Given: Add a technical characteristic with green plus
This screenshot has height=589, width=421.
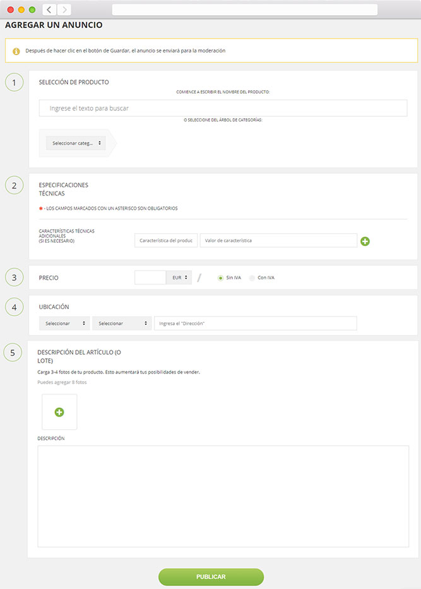Looking at the screenshot, I should pos(365,241).
